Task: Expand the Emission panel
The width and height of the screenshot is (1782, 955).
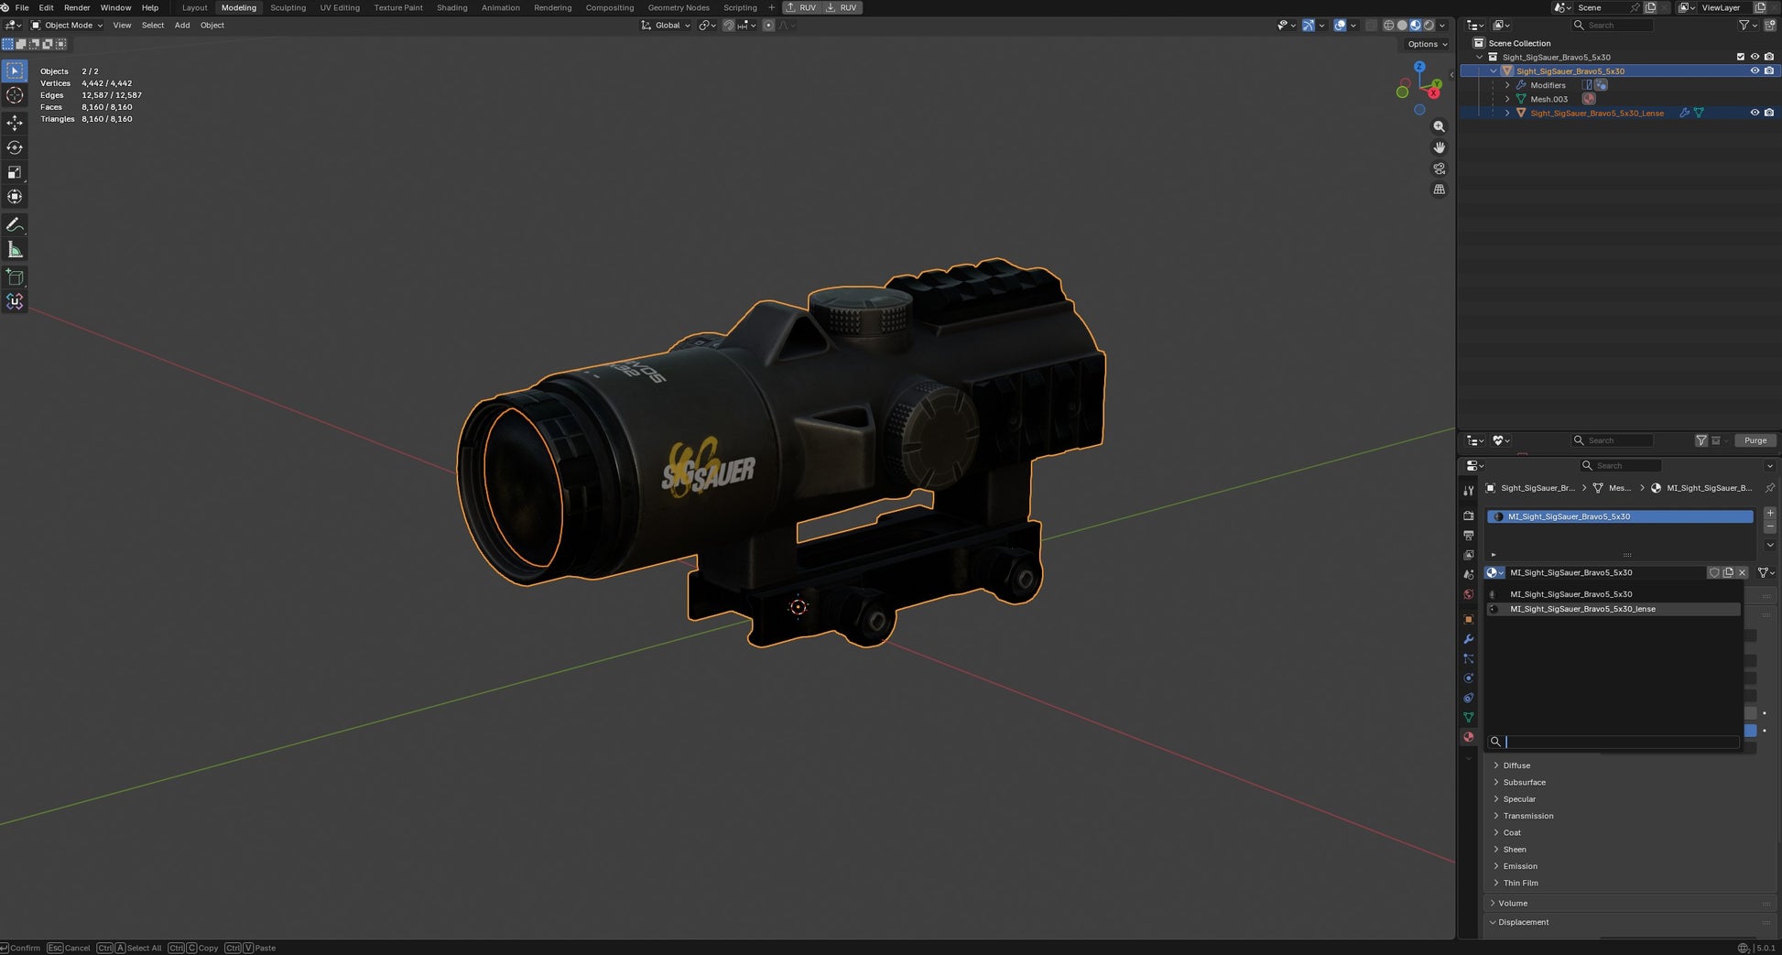Action: tap(1519, 866)
